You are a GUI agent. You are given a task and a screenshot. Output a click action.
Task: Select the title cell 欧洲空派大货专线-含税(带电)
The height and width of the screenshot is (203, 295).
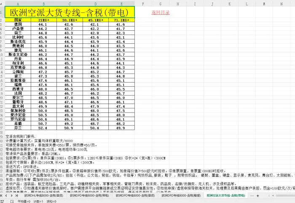(x=70, y=12)
